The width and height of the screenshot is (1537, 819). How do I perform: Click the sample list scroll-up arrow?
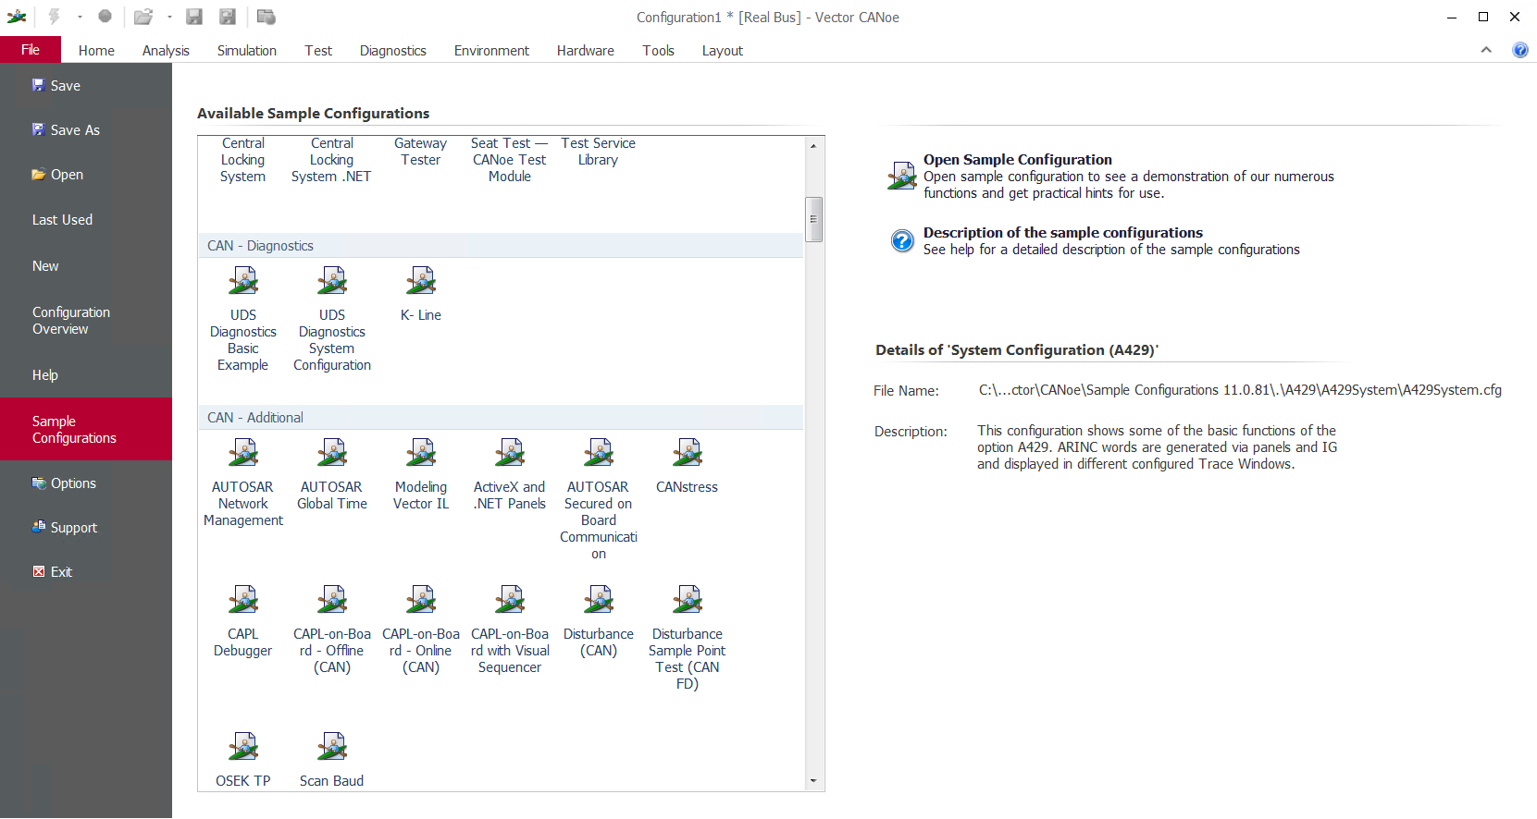(813, 146)
